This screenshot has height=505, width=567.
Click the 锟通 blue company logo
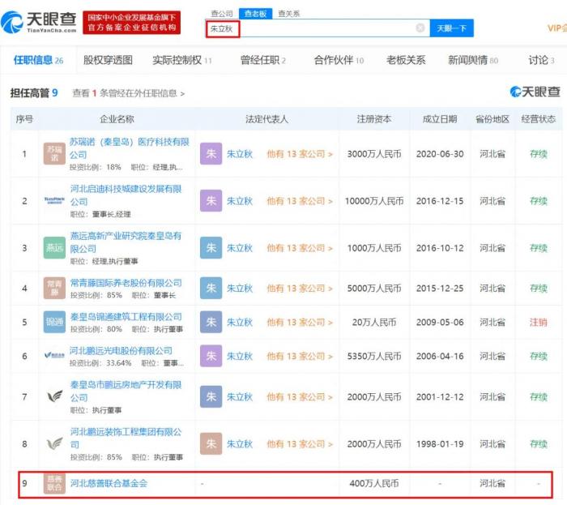(54, 323)
